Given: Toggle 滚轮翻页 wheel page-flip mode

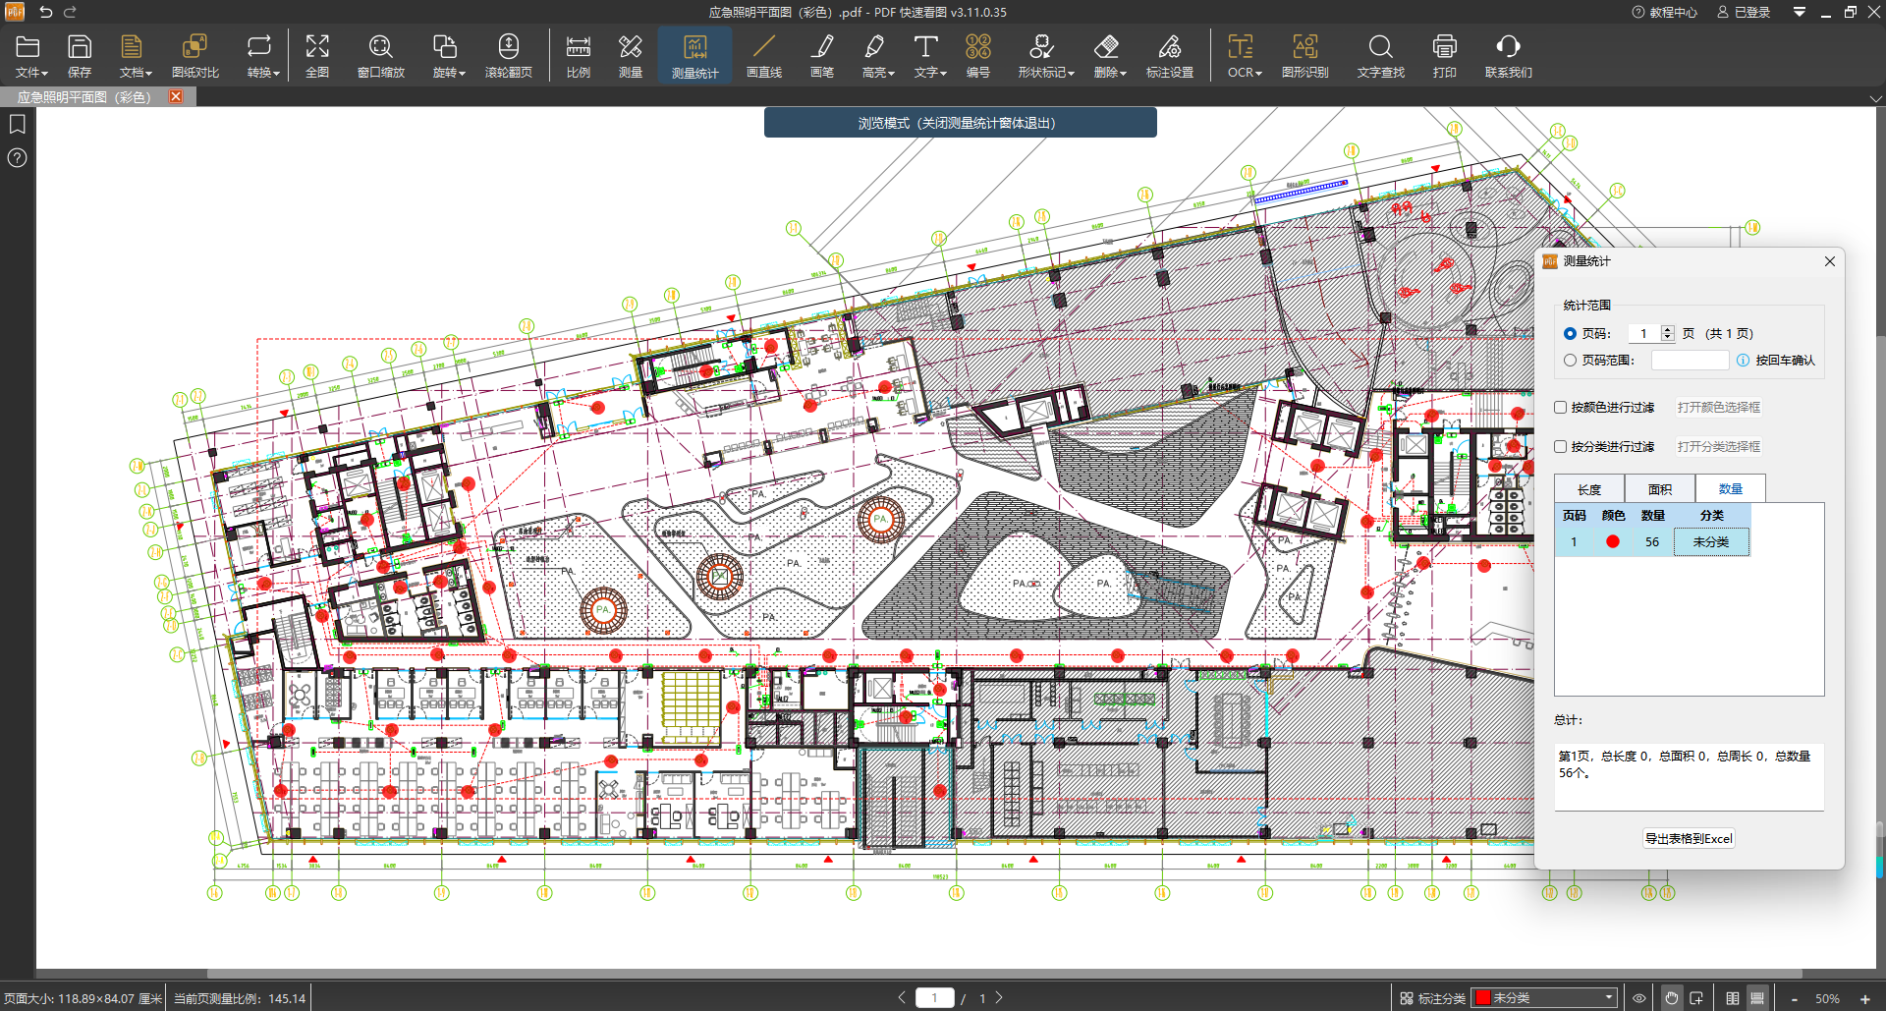Looking at the screenshot, I should click(x=508, y=56).
